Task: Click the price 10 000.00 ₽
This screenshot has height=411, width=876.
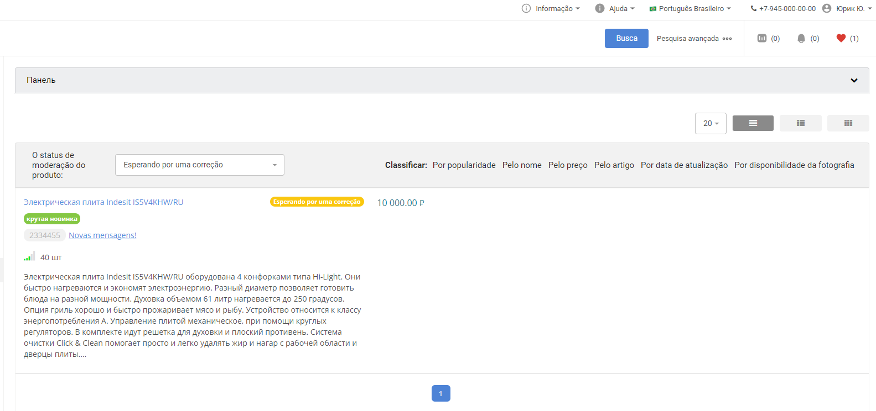Action: pyautogui.click(x=401, y=203)
